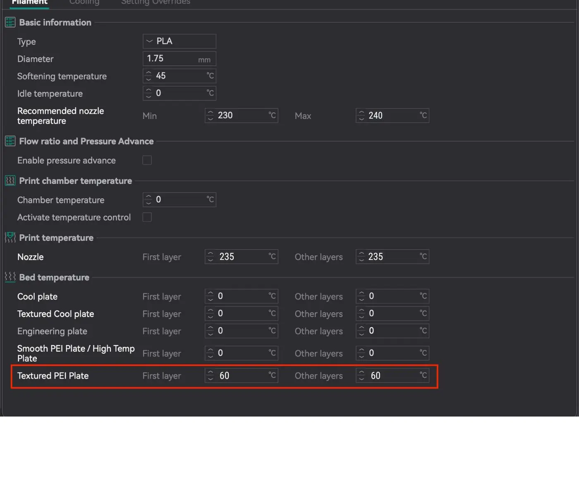Click the Print chamber temperature section icon
Viewport: 579px width, 481px height.
point(10,181)
